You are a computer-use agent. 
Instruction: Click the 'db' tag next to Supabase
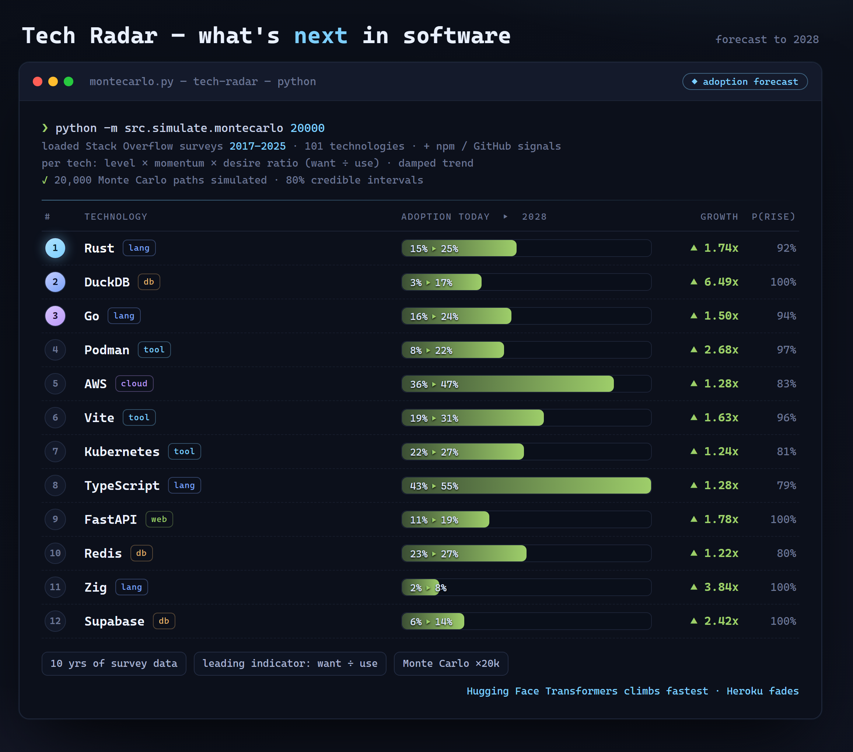click(164, 621)
